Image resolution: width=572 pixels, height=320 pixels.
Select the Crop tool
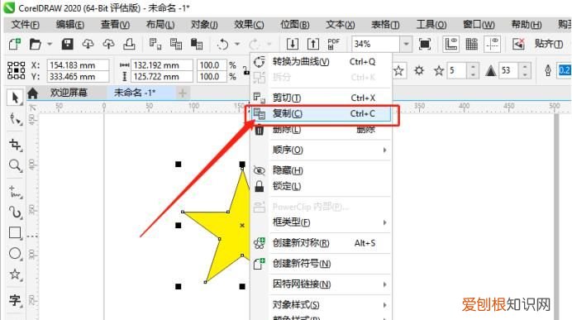click(16, 145)
